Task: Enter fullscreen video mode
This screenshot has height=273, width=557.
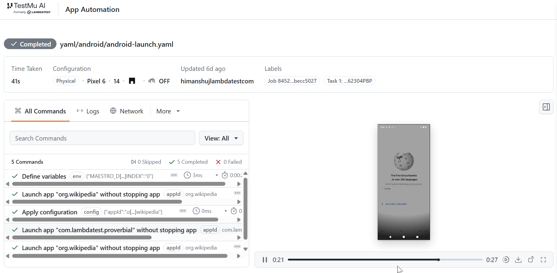Action: 543,260
